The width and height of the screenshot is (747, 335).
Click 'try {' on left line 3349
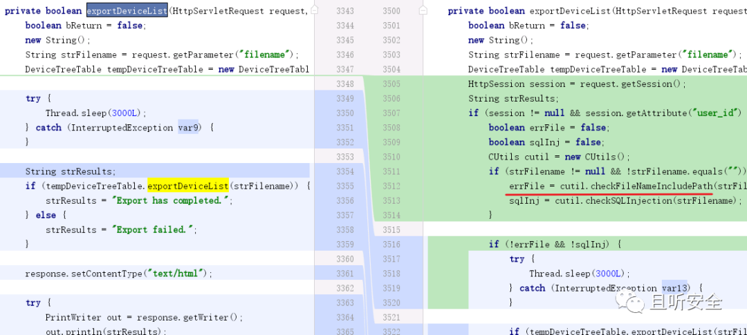pos(38,99)
